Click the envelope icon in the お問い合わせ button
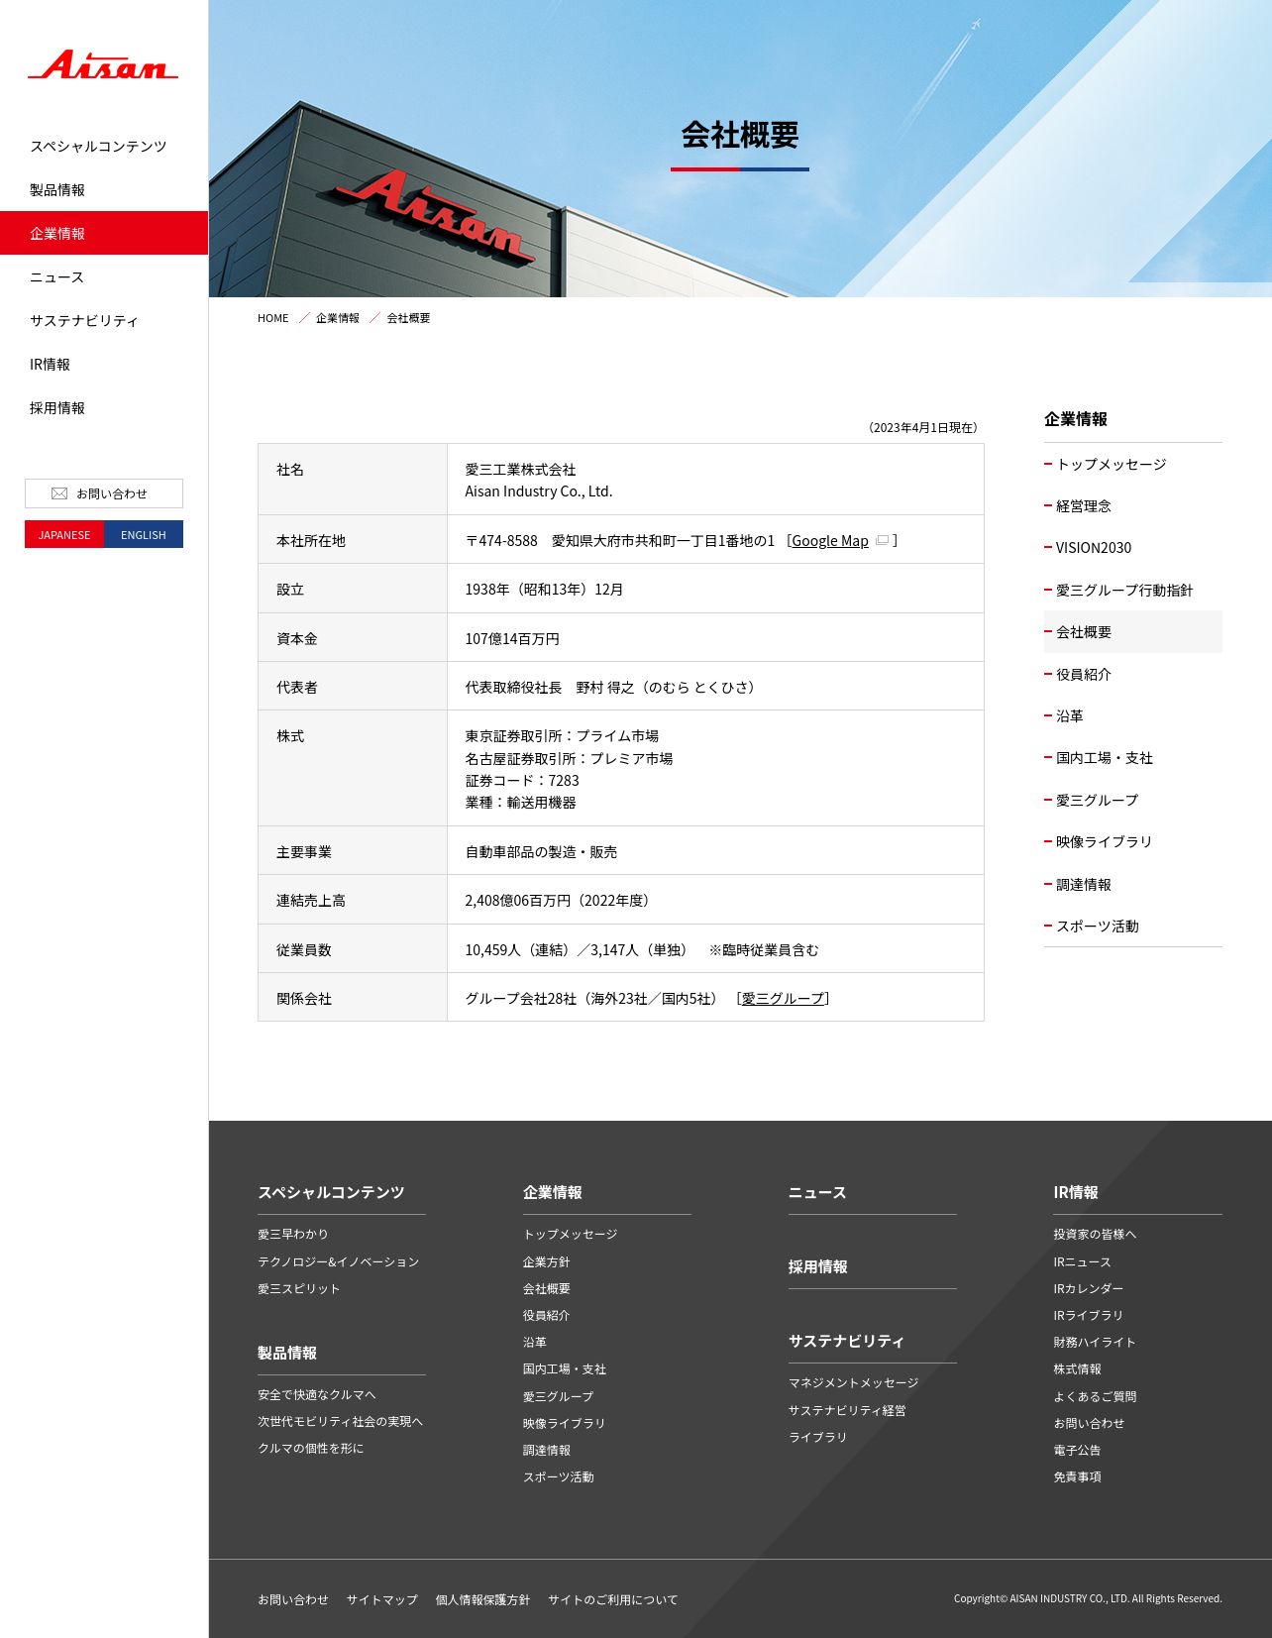The height and width of the screenshot is (1638, 1272). tap(59, 493)
